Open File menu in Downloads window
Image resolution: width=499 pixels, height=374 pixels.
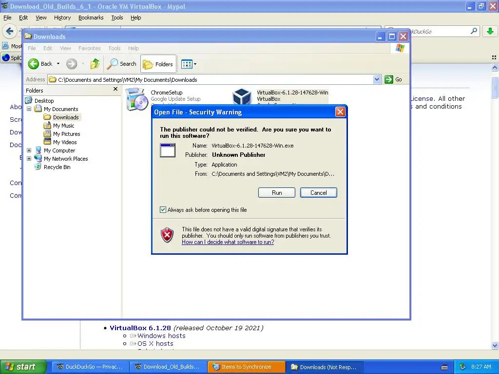pos(32,48)
